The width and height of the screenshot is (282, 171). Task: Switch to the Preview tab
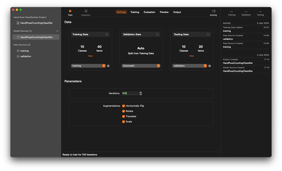click(164, 12)
